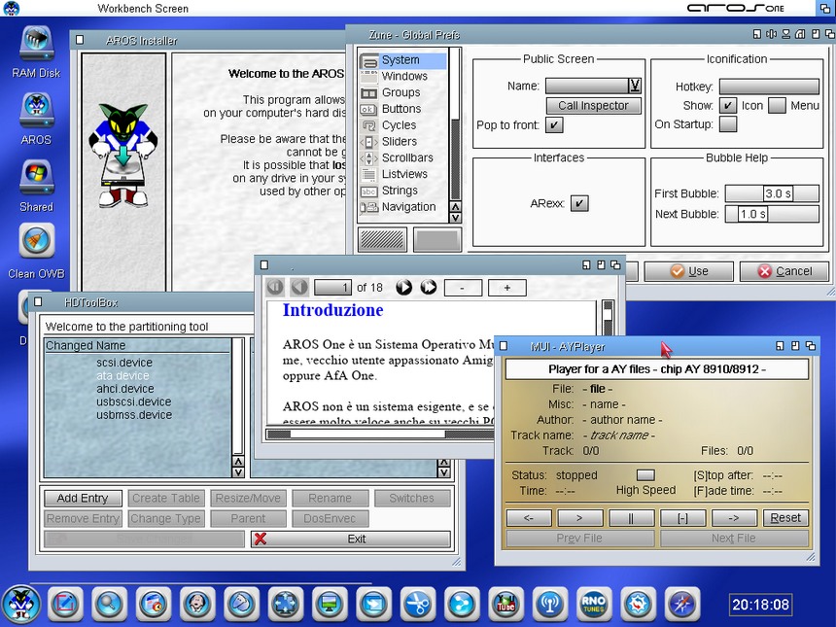836x627 pixels.
Task: Click forward arrow button in AYPlayer
Action: pos(734,518)
